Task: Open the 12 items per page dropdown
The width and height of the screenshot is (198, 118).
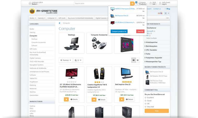Action: pyautogui.click(x=78, y=60)
